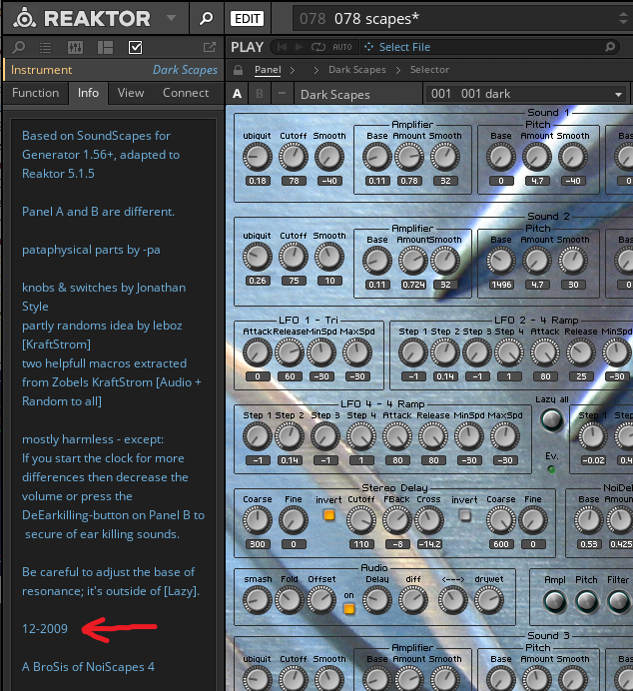Toggle the AUTO play button
The width and height of the screenshot is (633, 691).
tap(342, 47)
